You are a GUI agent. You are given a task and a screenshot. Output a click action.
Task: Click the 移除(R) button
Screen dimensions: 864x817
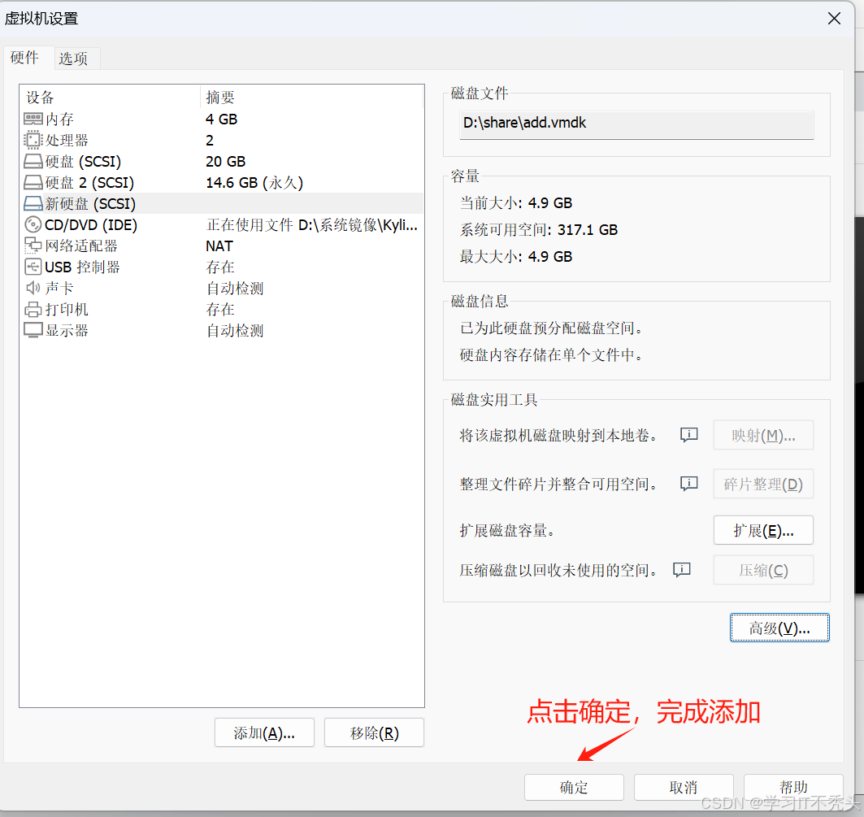point(374,732)
